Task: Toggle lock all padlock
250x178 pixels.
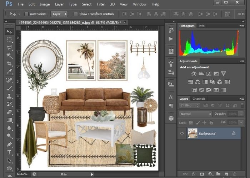Action: pos(211,122)
